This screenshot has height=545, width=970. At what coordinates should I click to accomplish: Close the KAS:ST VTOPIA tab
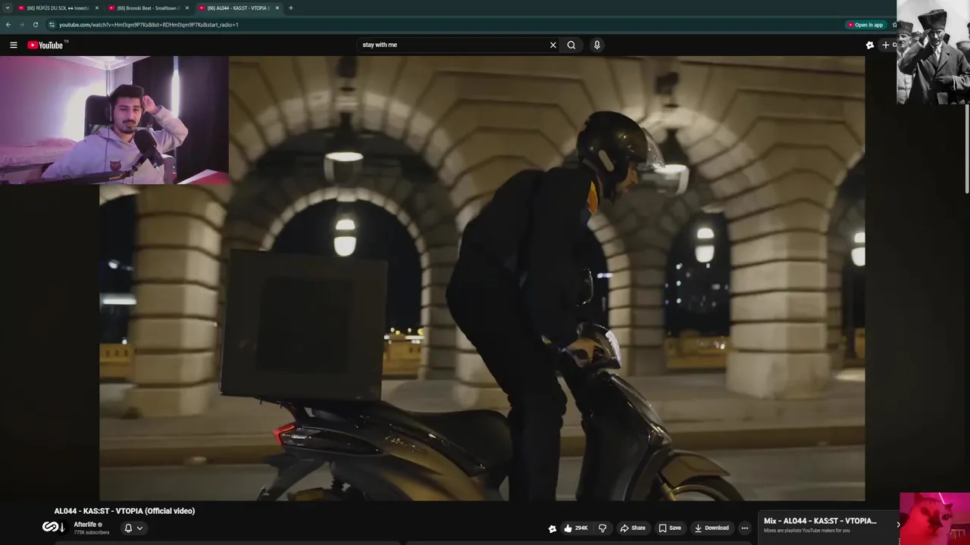[277, 8]
